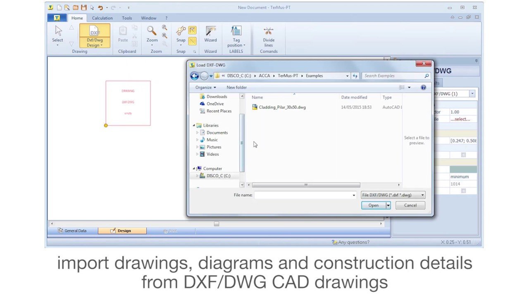Choose the Select arrow tool in ribbon
Screen dimensions: 529x297
coord(58,35)
